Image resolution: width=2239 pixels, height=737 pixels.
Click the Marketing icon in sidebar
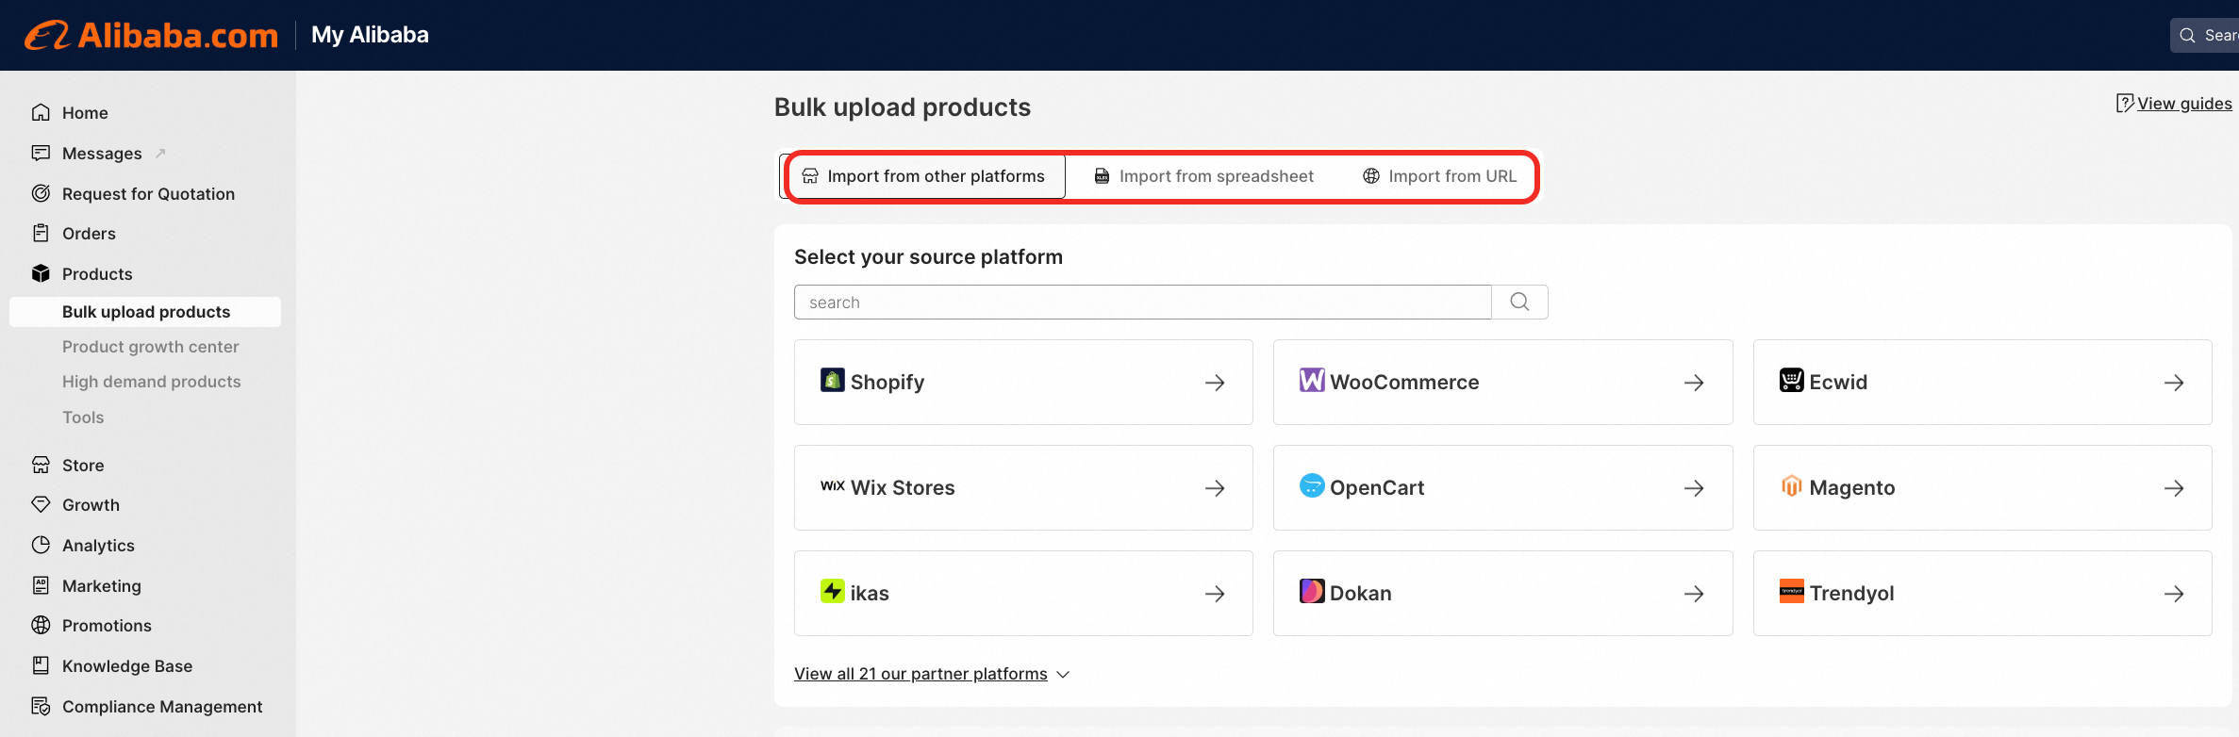(41, 585)
